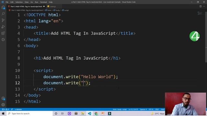
Task: Click the Html language mode status entry
Action: 162,110
